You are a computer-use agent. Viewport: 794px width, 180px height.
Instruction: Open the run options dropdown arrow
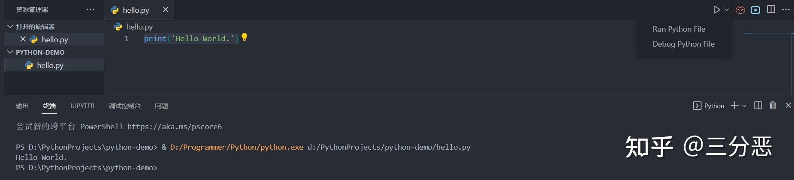coord(727,9)
